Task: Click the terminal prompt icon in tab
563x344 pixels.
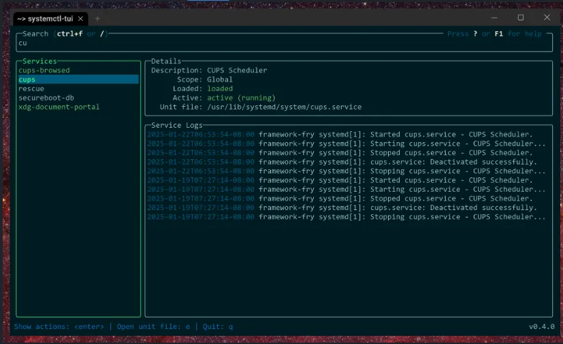Action: (x=21, y=18)
